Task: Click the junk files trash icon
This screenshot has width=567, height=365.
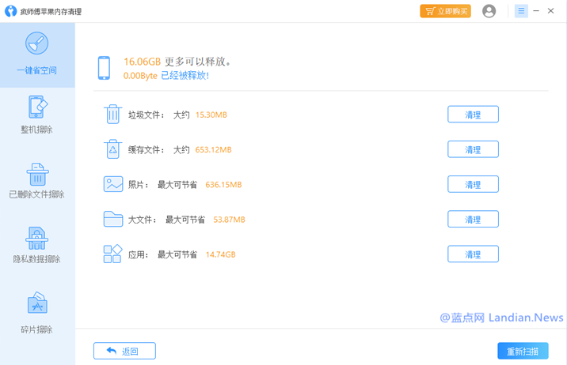Action: point(112,115)
